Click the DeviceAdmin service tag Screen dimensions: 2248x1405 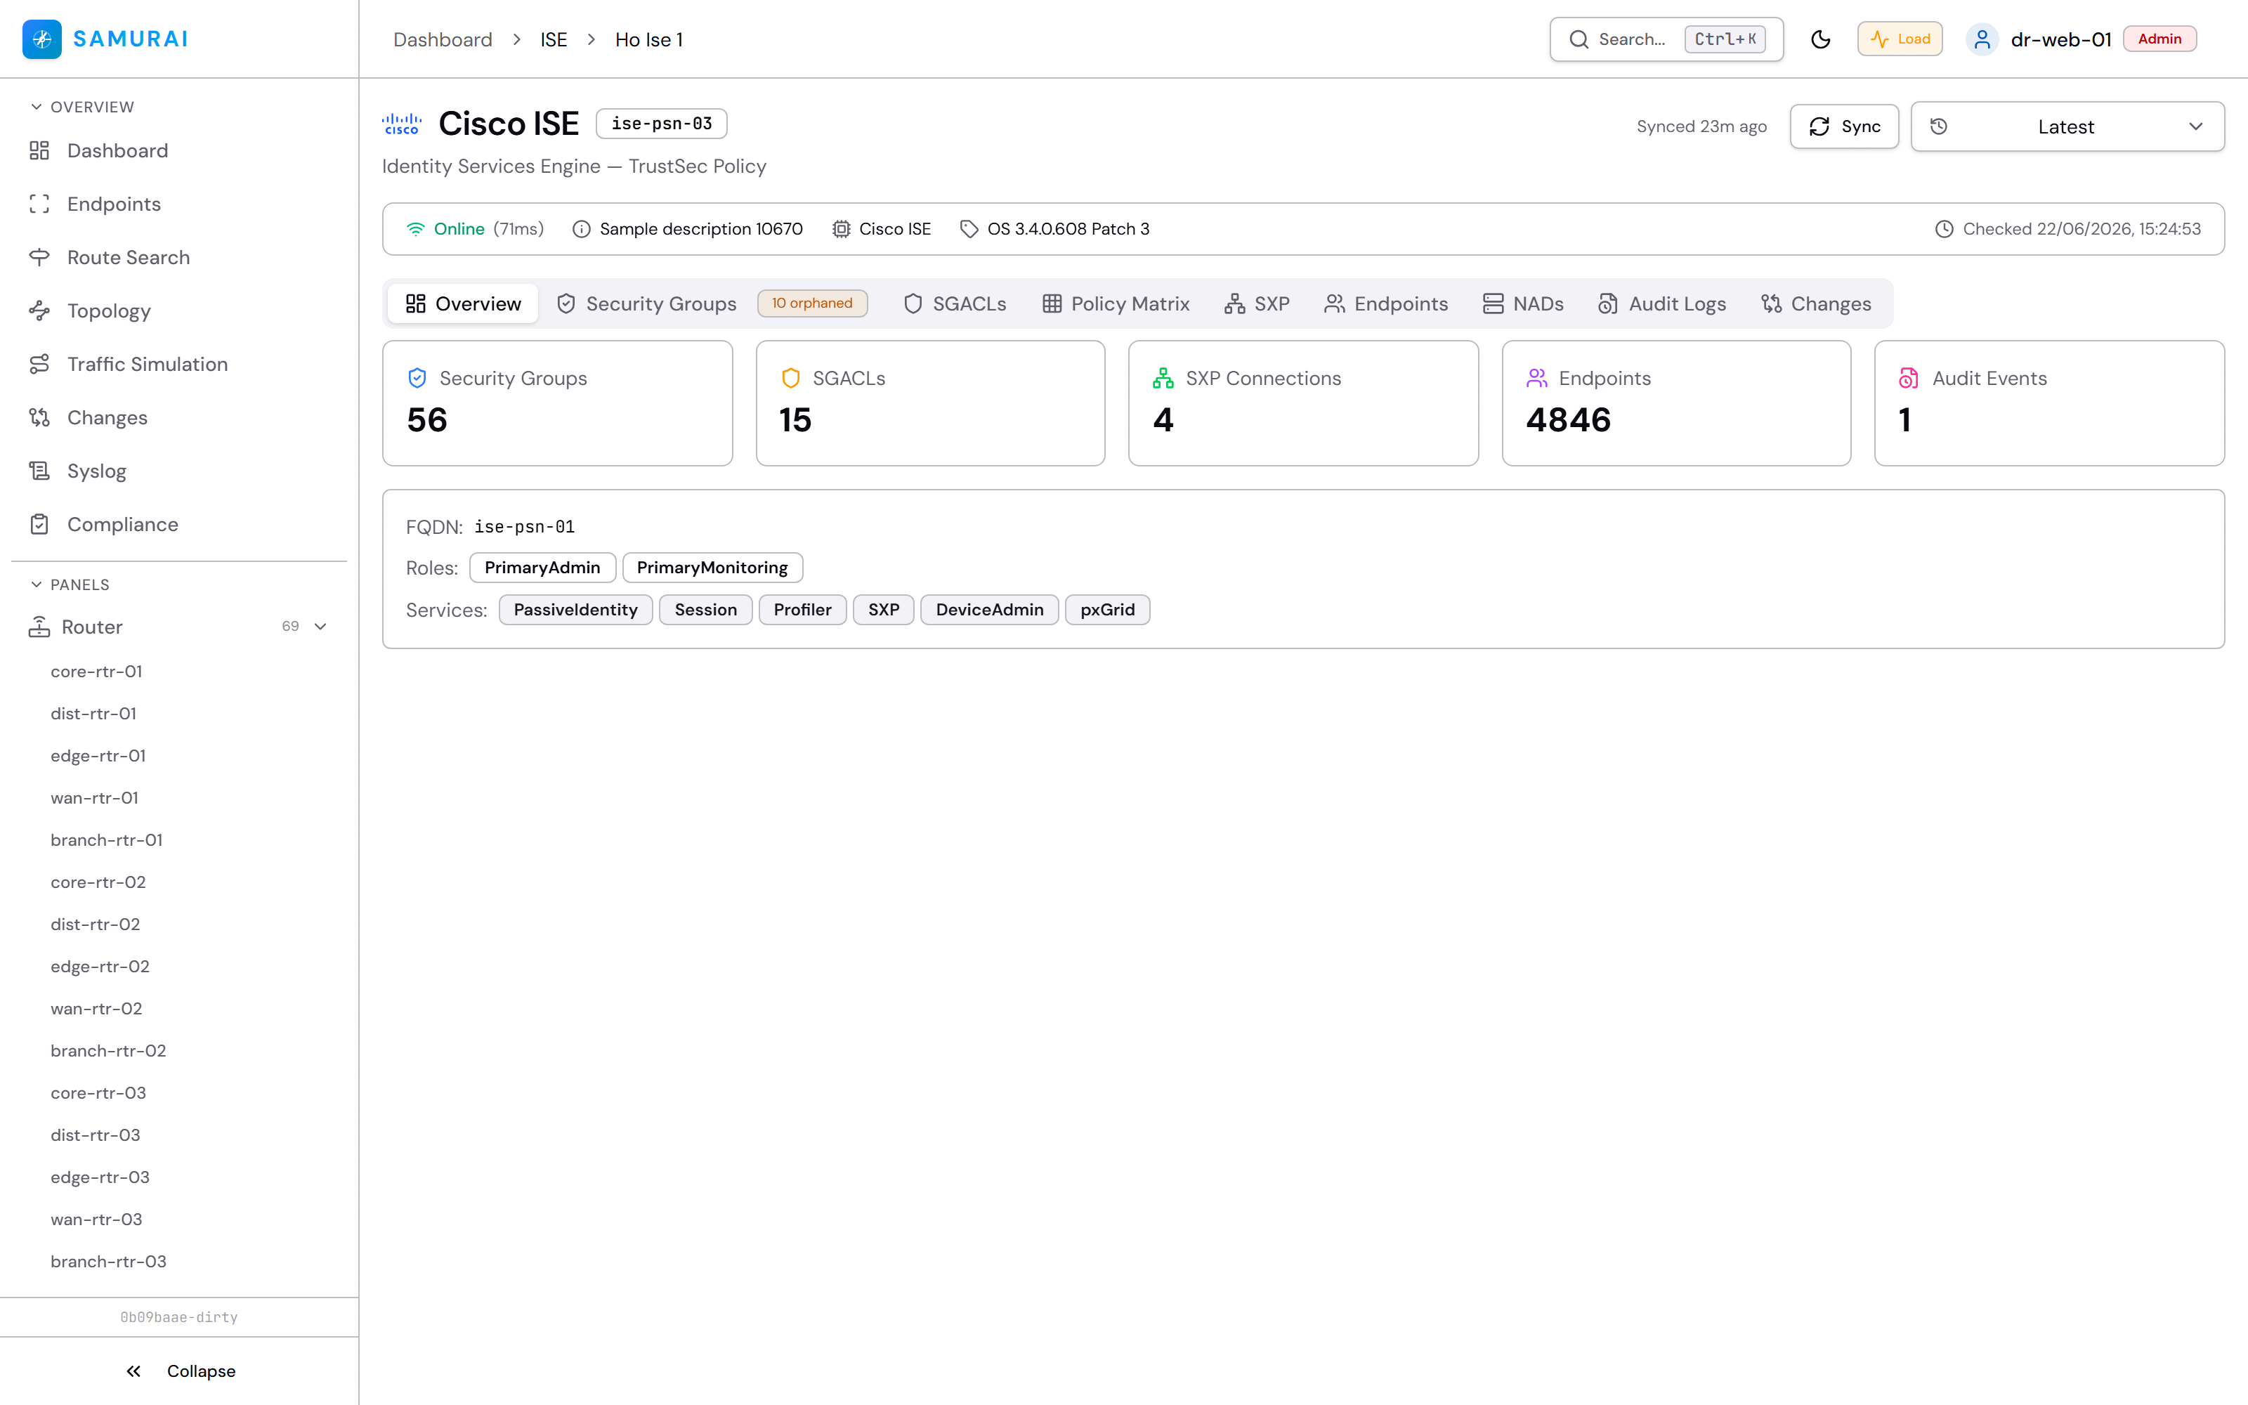(x=989, y=610)
